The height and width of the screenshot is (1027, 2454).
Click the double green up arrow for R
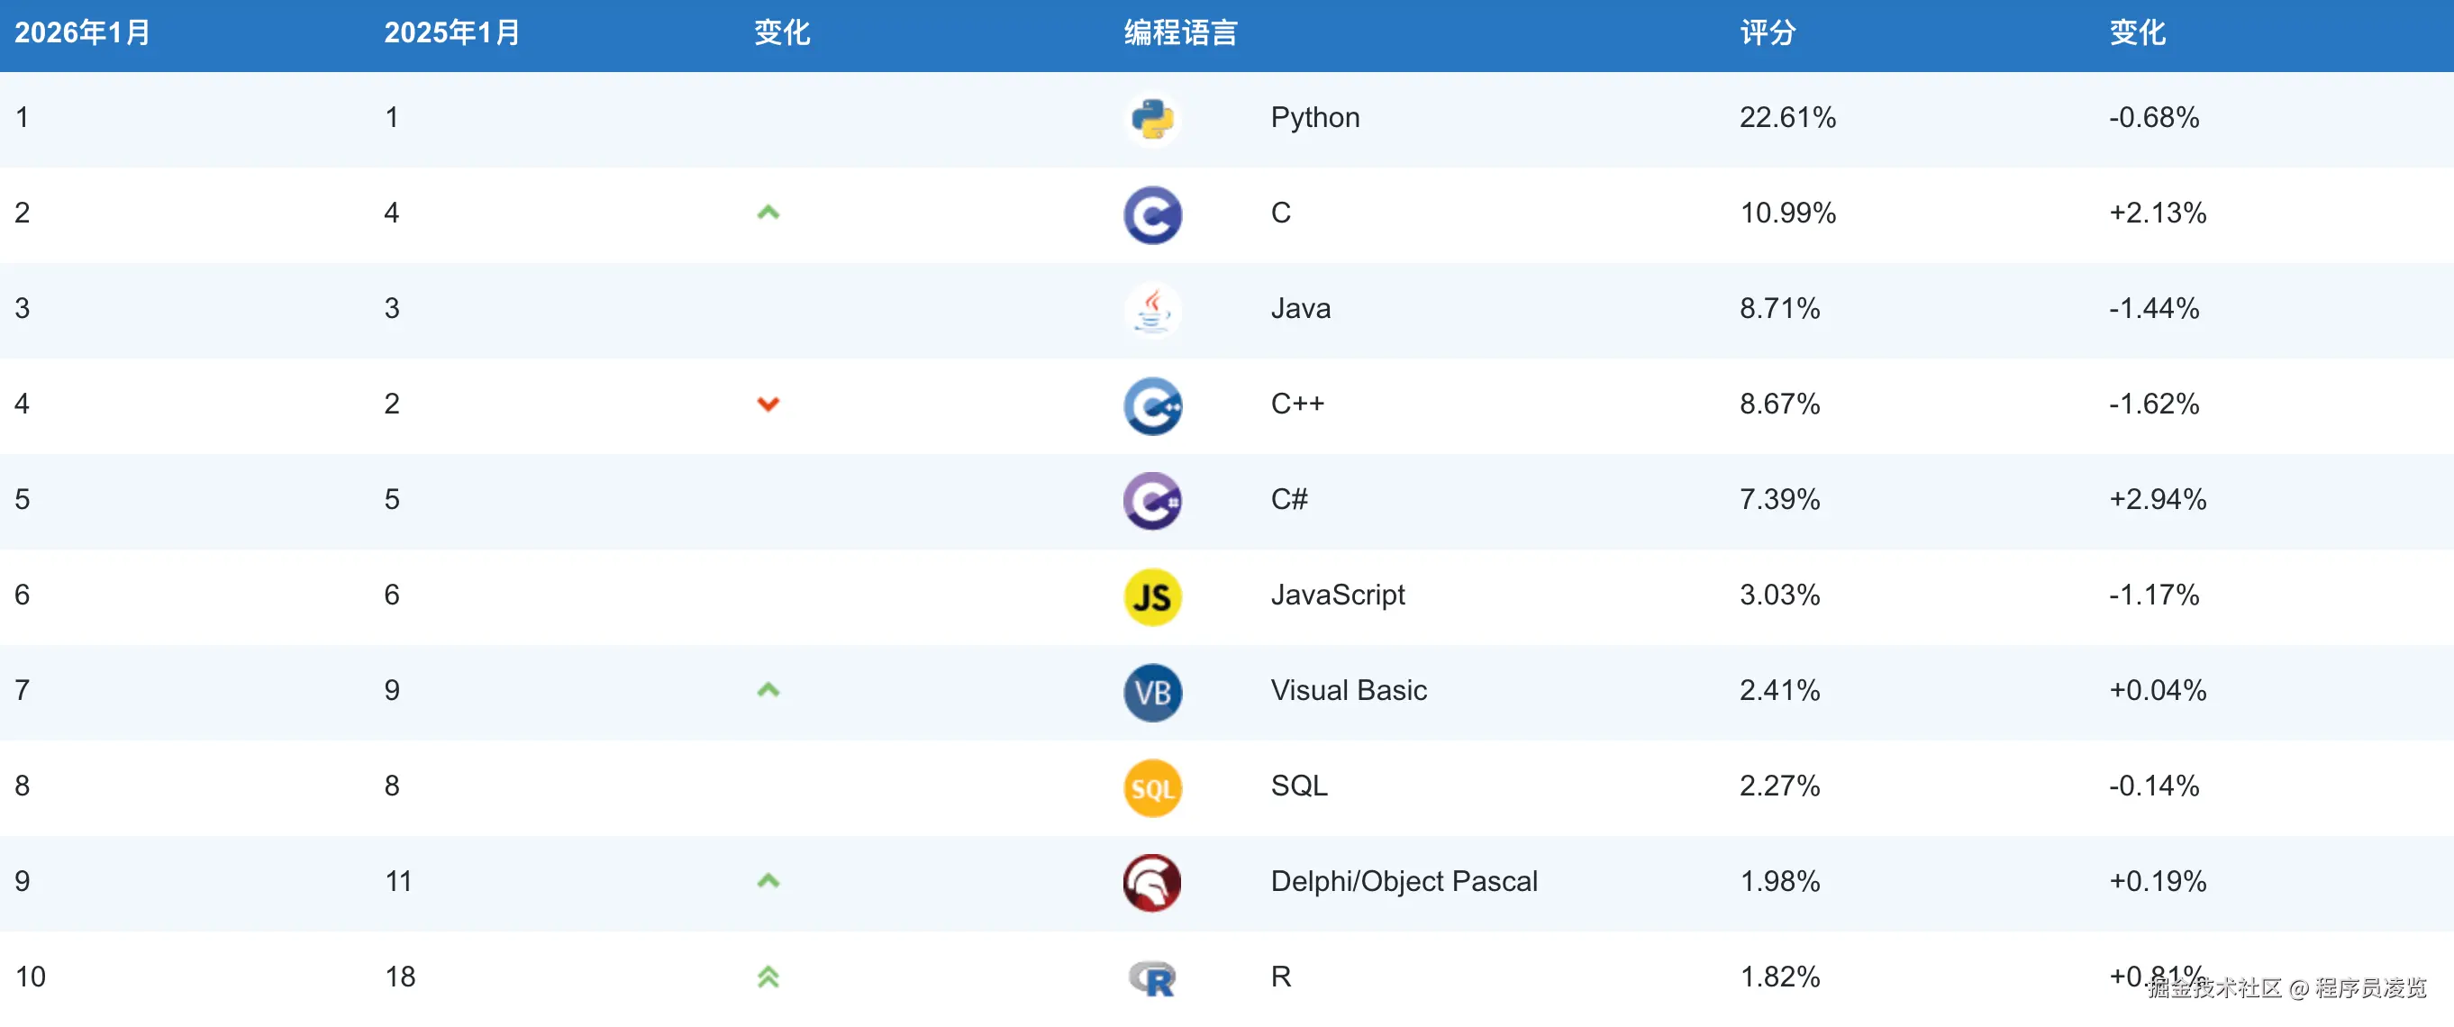pyautogui.click(x=768, y=977)
